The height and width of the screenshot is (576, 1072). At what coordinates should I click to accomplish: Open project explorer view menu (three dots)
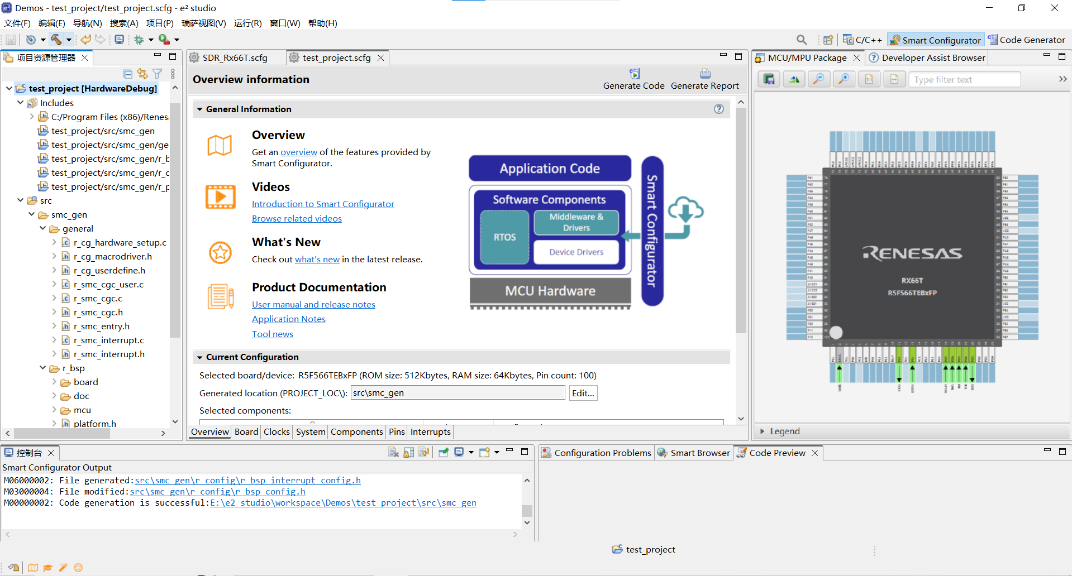pos(173,74)
